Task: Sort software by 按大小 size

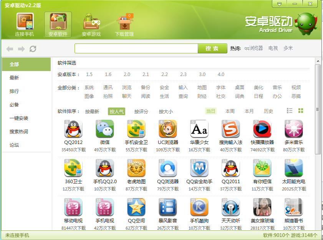Action: pos(166,111)
